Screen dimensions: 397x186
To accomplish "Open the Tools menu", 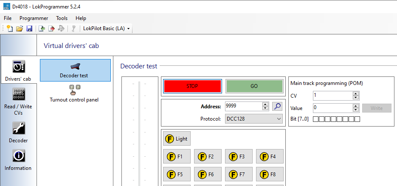I will [62, 18].
